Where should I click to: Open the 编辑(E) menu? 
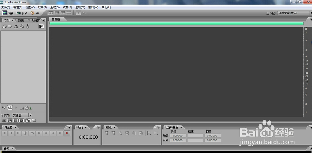pos(18,7)
